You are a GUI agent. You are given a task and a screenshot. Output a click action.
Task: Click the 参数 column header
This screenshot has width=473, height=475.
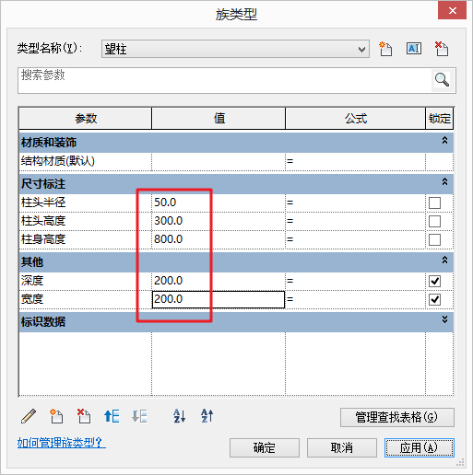click(x=86, y=118)
